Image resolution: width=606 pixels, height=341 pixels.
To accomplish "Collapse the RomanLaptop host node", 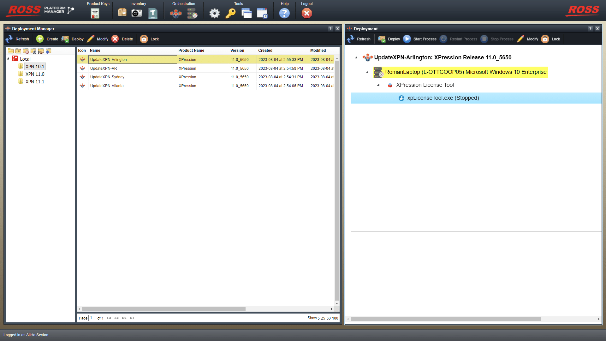I will [x=367, y=72].
